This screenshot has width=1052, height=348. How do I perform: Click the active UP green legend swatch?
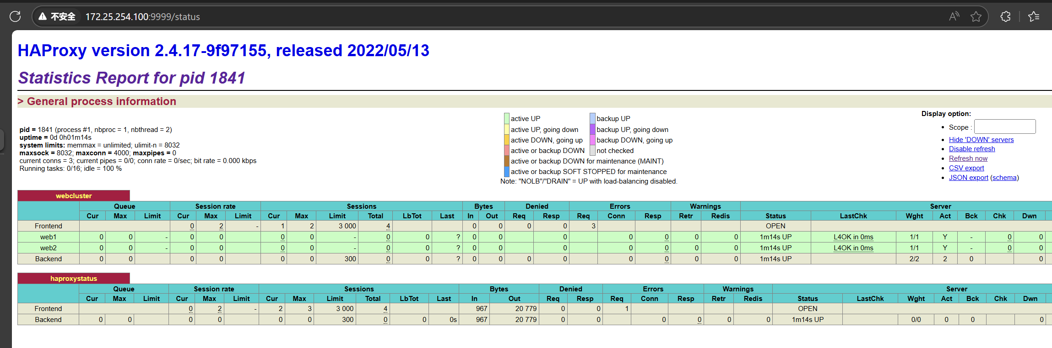507,118
